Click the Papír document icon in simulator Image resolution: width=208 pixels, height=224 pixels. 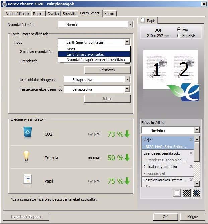click(27, 179)
